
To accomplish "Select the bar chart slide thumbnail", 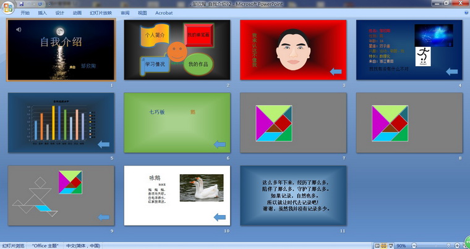I will pos(61,122).
